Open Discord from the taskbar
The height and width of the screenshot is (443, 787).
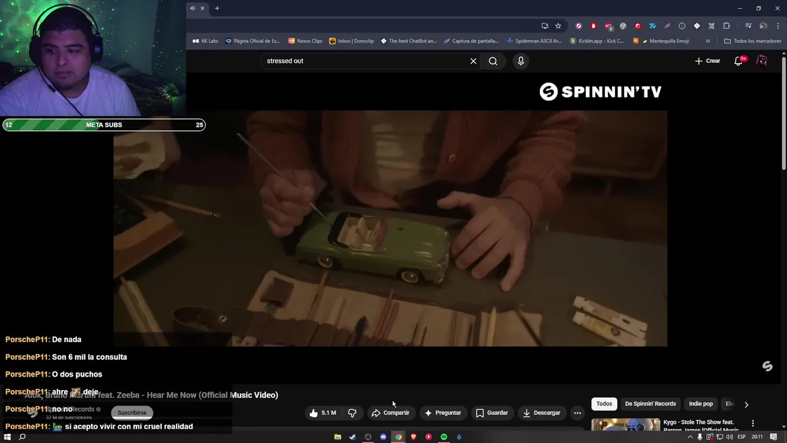[383, 437]
